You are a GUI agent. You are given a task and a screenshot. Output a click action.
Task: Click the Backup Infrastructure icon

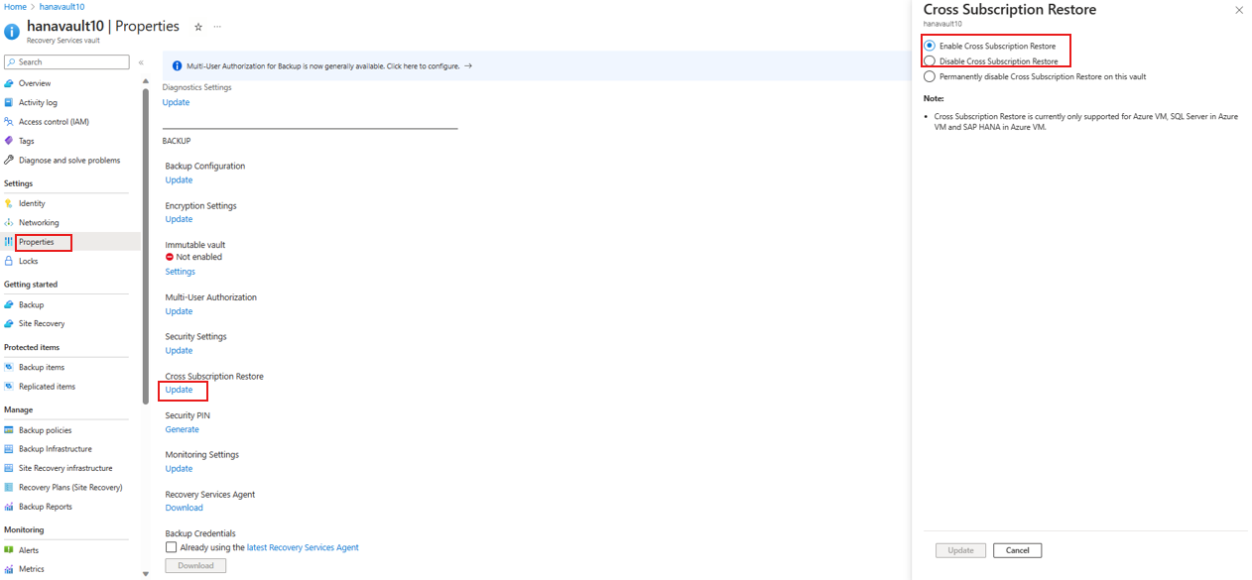point(9,449)
